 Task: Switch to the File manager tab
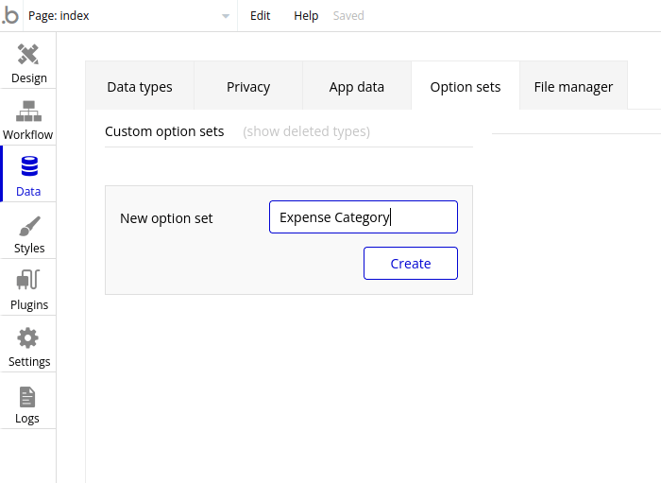[573, 86]
